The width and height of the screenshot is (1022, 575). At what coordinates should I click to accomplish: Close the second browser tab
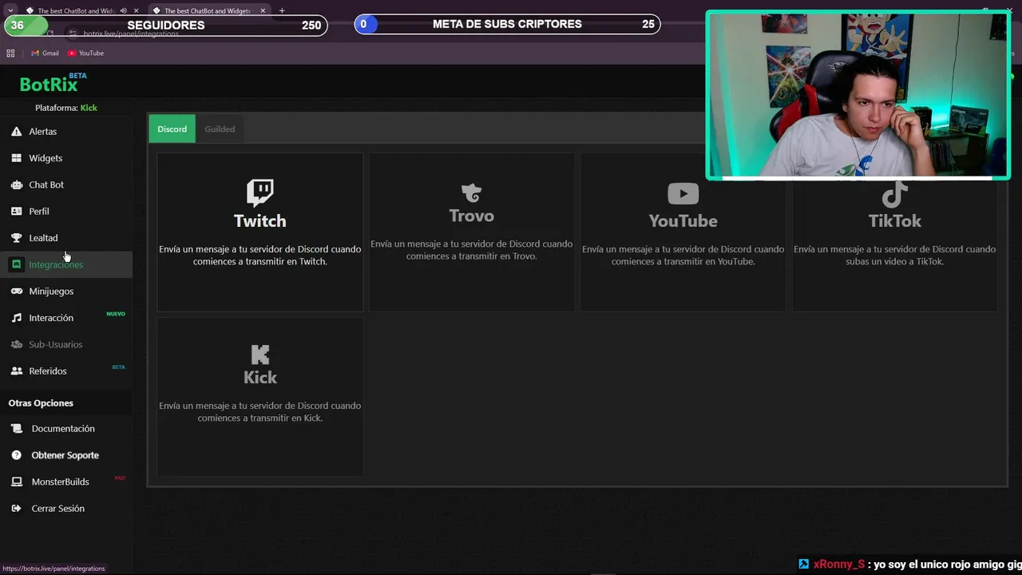coord(263,11)
